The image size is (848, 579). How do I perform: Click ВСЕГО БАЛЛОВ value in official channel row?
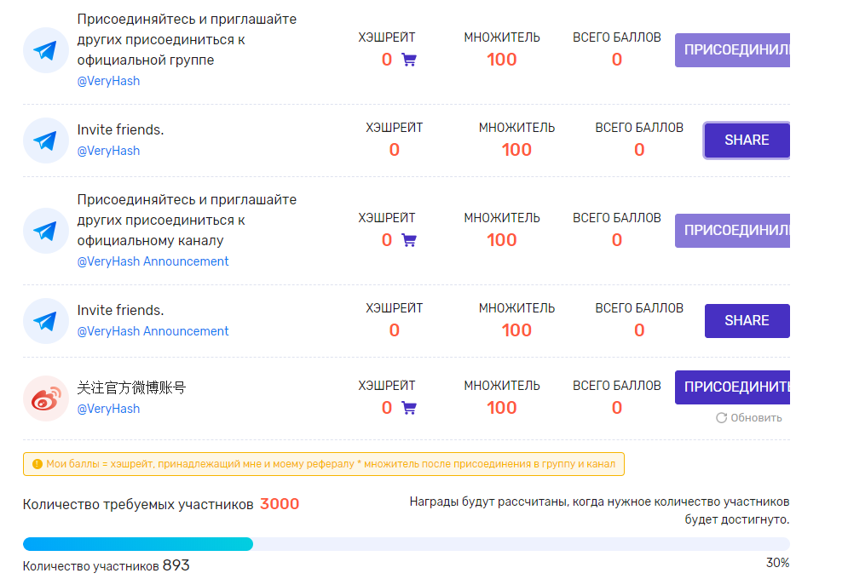(617, 240)
